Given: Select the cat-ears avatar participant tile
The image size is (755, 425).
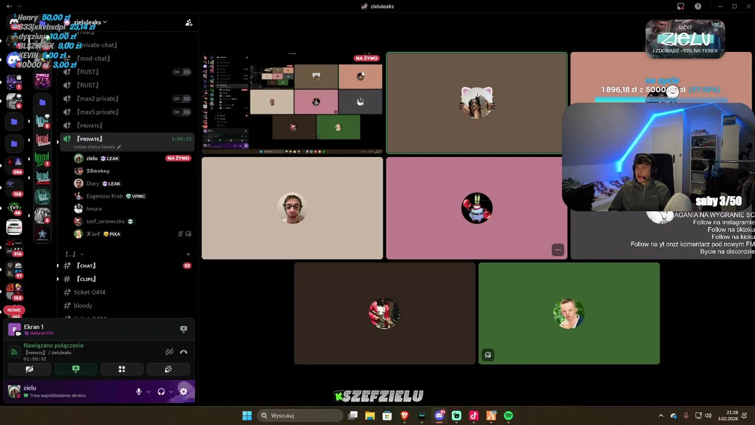Looking at the screenshot, I should 477,103.
